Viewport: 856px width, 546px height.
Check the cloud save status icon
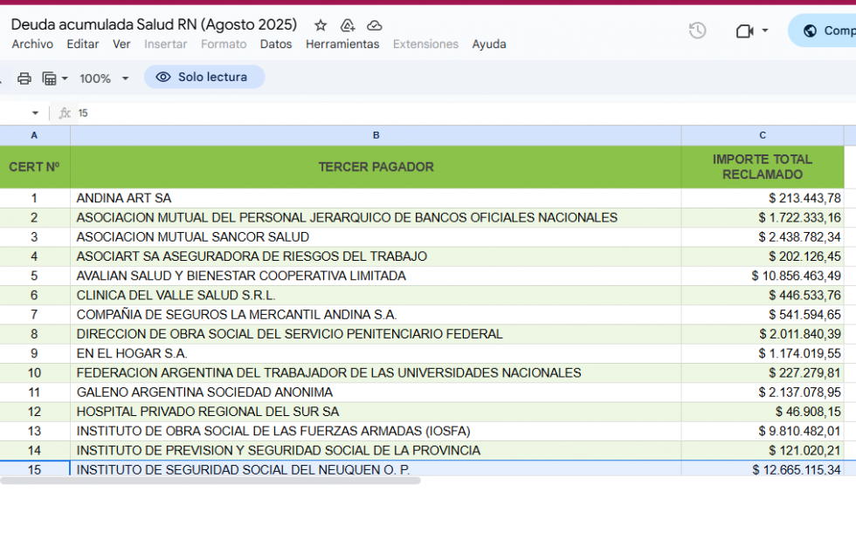[375, 25]
